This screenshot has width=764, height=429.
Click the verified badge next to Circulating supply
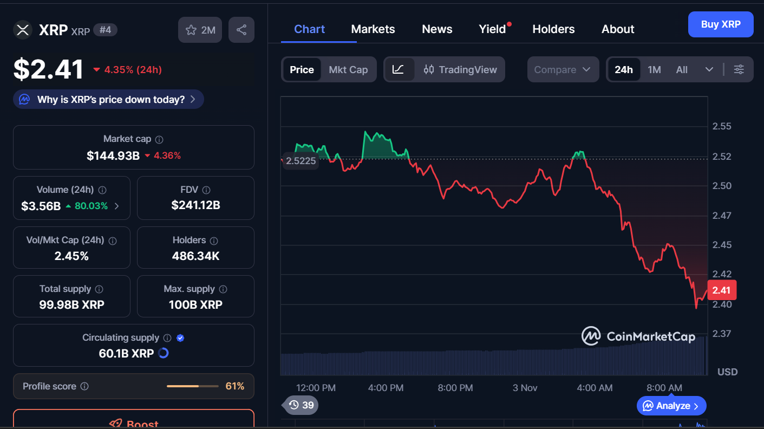[180, 337]
